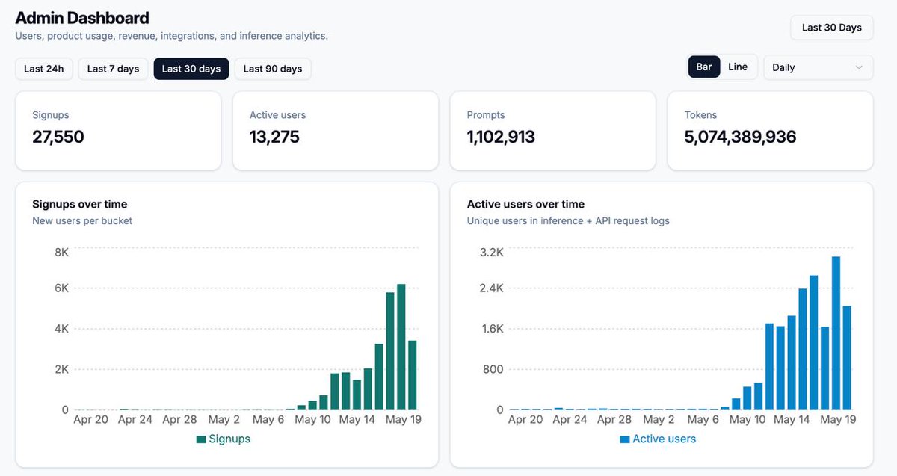Click the Daily dropdown chevron arrow
Image resolution: width=897 pixels, height=476 pixels.
859,67
